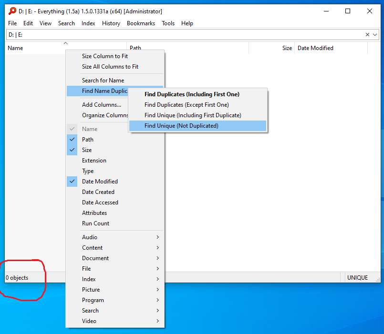Clear the search box with the X icon
The width and height of the screenshot is (384, 334).
pyautogui.click(x=367, y=35)
